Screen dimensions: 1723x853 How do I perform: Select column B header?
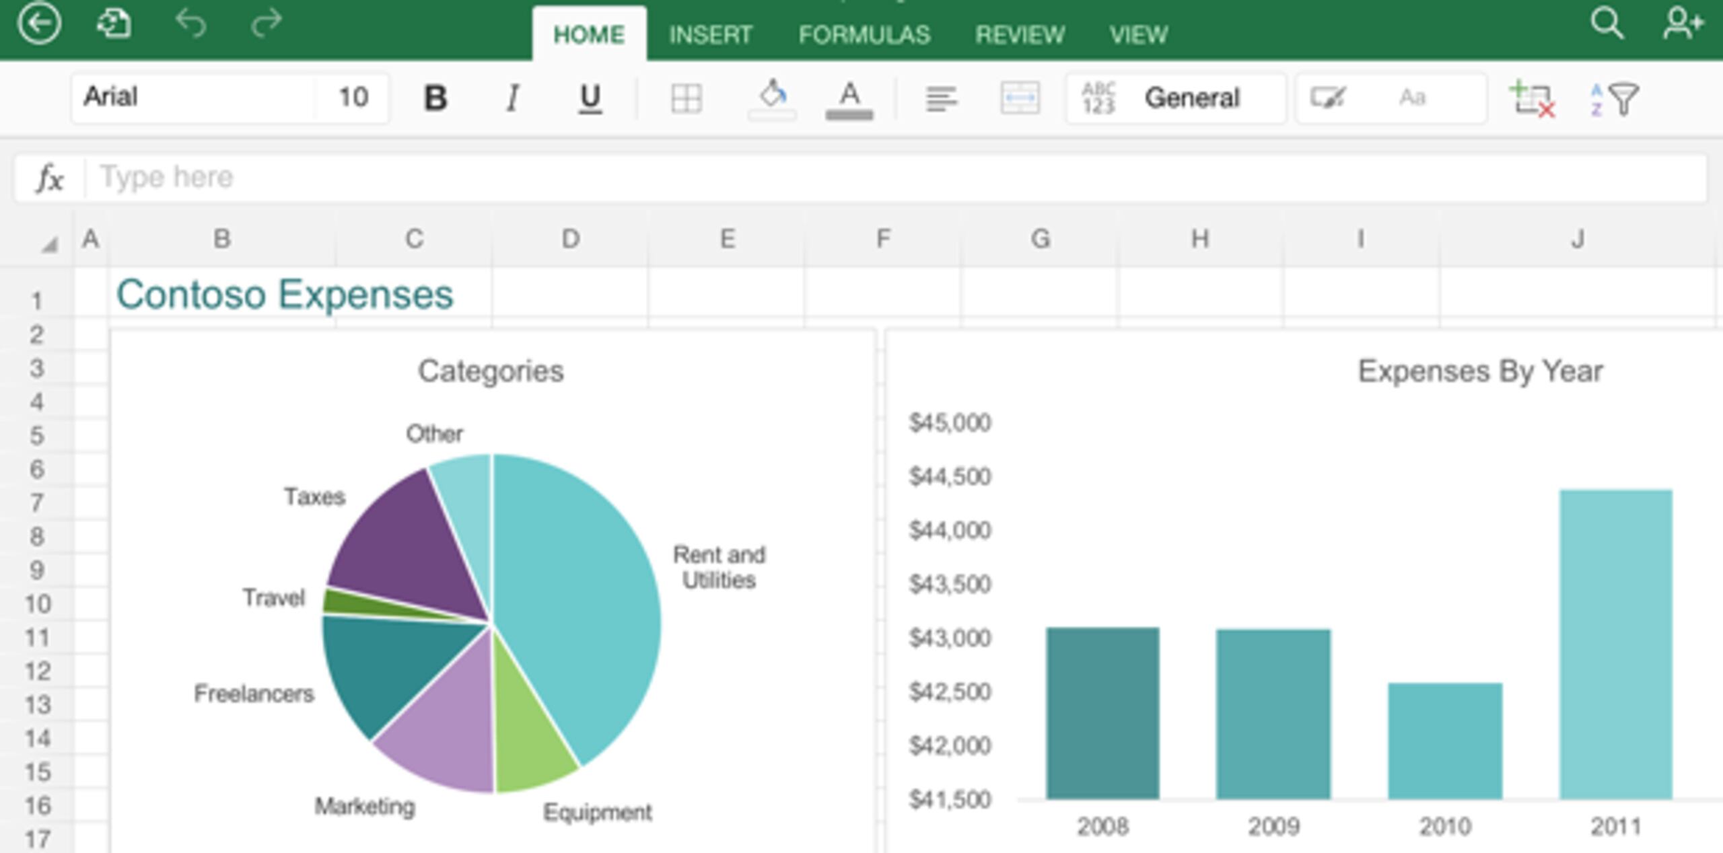[222, 239]
